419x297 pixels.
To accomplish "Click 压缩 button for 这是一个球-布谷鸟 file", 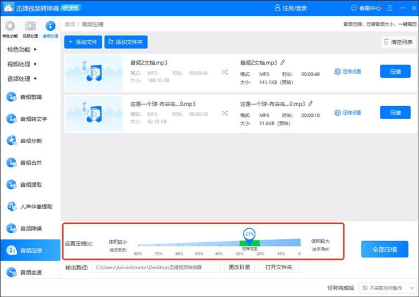I will [x=395, y=112].
